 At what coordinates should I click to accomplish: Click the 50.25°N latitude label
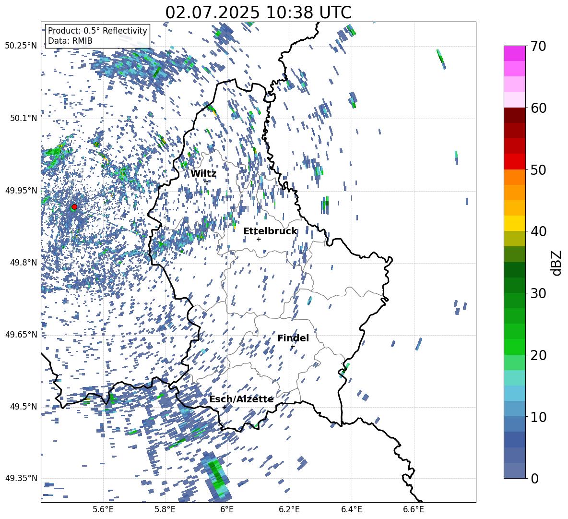pyautogui.click(x=21, y=46)
